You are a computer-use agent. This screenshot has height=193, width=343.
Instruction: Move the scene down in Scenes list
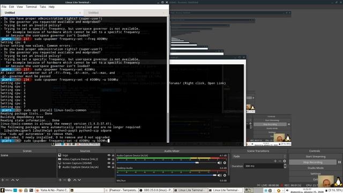click(x=17, y=180)
